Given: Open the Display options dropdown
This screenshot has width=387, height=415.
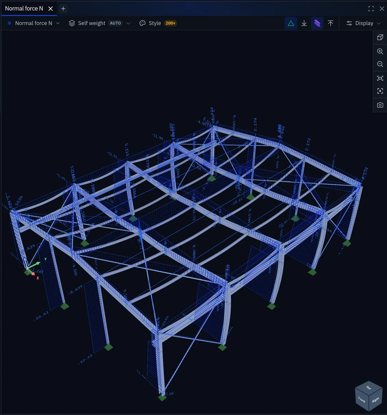Looking at the screenshot, I should coord(364,23).
